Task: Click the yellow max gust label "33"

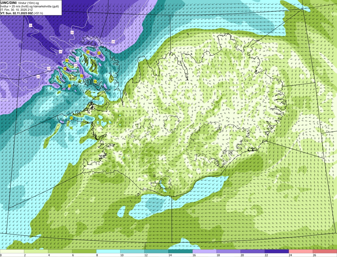Action: pos(67,60)
